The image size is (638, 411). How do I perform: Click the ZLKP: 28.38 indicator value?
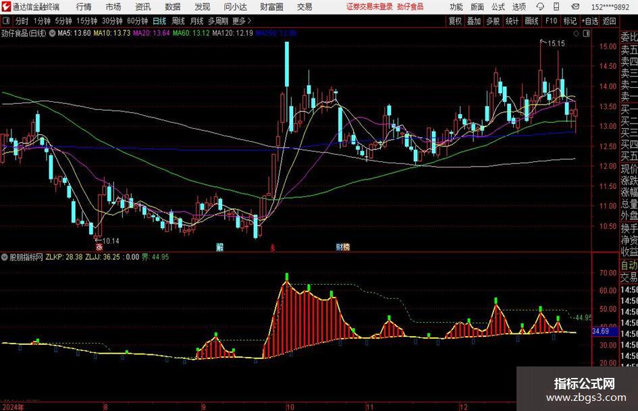pyautogui.click(x=64, y=256)
